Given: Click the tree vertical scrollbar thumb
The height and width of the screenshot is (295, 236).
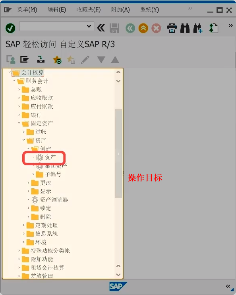Looking at the screenshot, I should point(118,154).
